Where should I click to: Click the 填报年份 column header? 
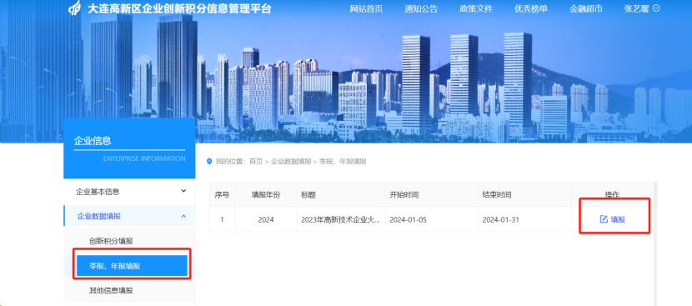(x=266, y=195)
